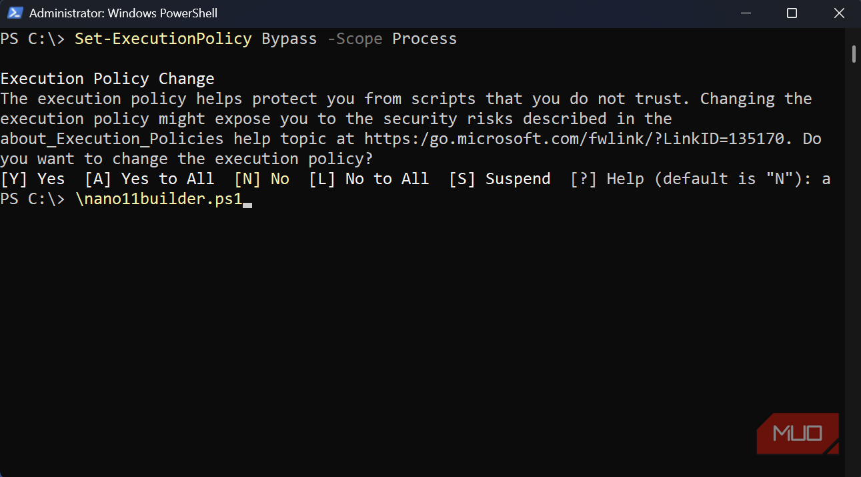Click the PowerShell icon in the title bar

tap(15, 13)
